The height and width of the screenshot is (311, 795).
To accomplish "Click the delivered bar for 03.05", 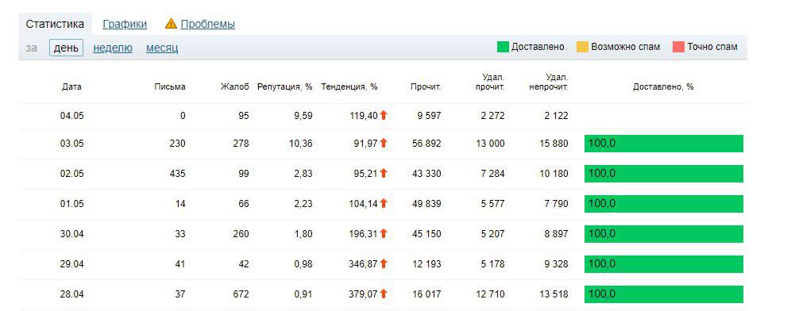I will [x=664, y=144].
